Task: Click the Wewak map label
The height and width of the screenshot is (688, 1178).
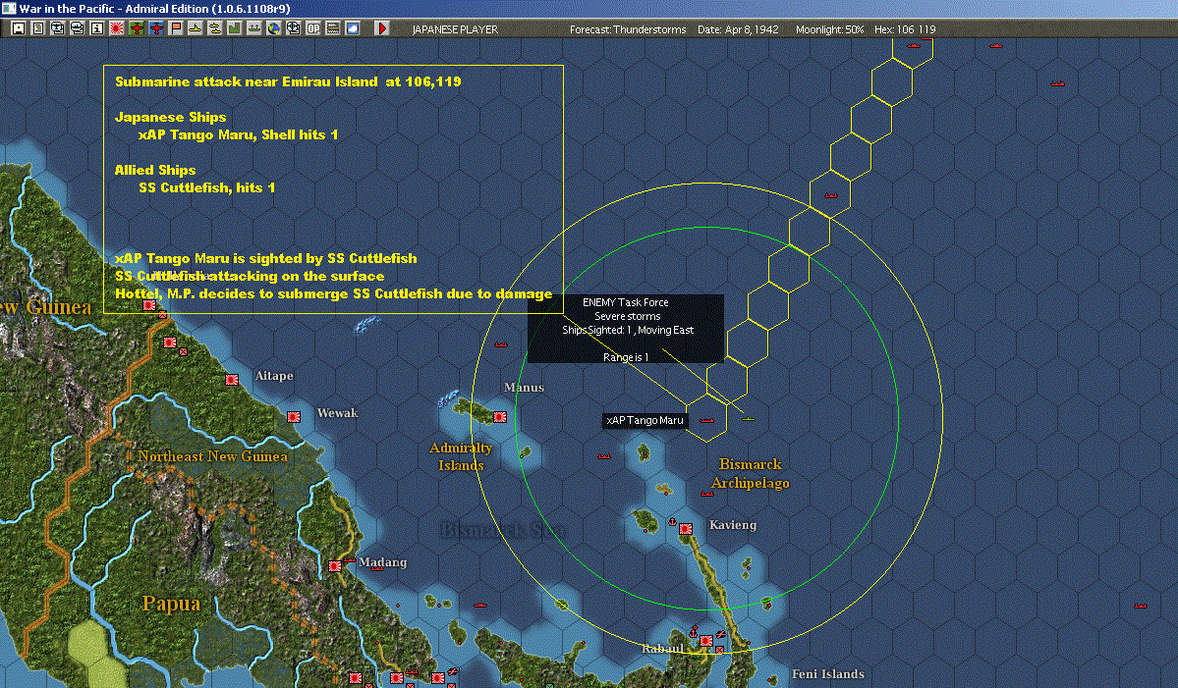Action: click(x=337, y=412)
